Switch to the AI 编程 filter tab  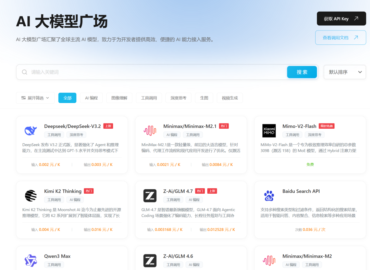pyautogui.click(x=91, y=98)
